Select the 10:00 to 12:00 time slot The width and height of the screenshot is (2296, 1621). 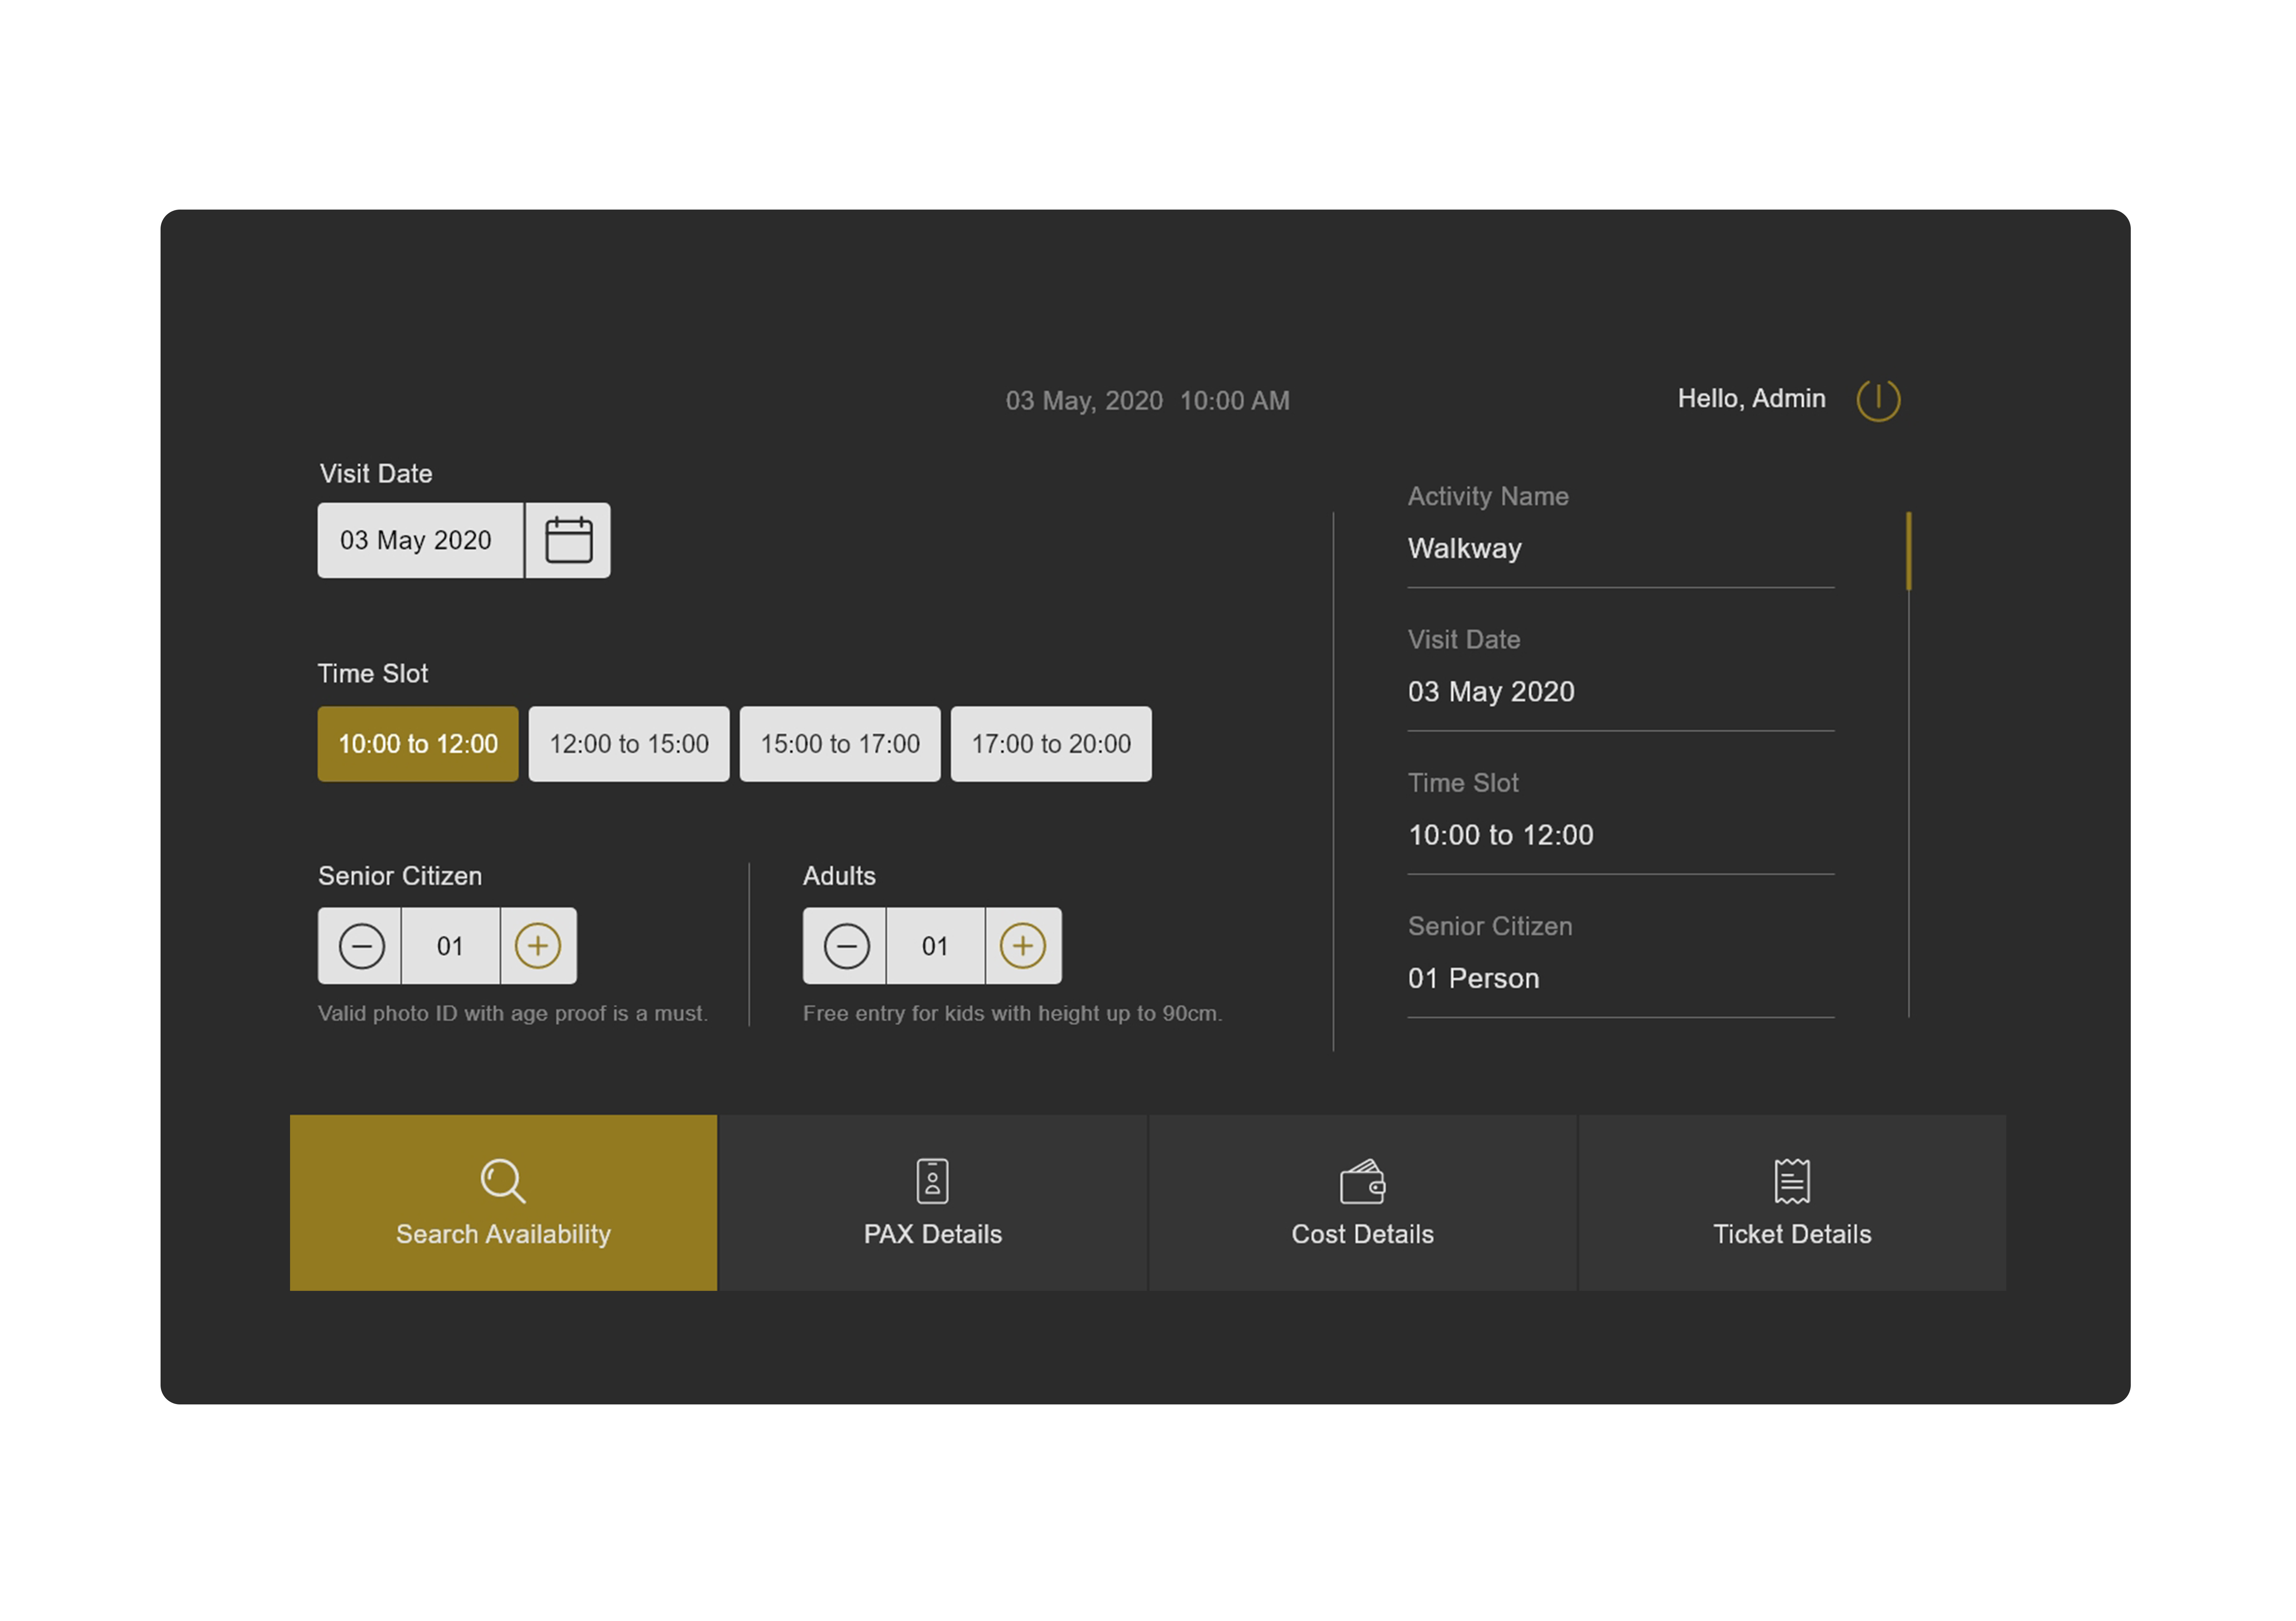pos(418,744)
